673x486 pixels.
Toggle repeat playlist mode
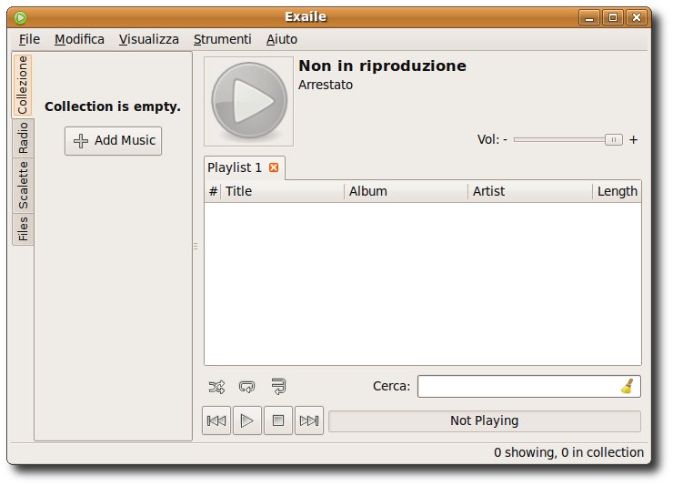(246, 387)
